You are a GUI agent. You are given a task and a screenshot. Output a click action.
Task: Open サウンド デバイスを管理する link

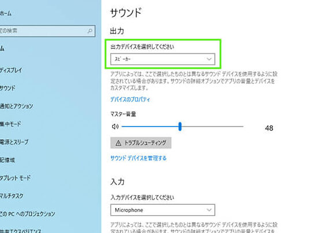138,158
